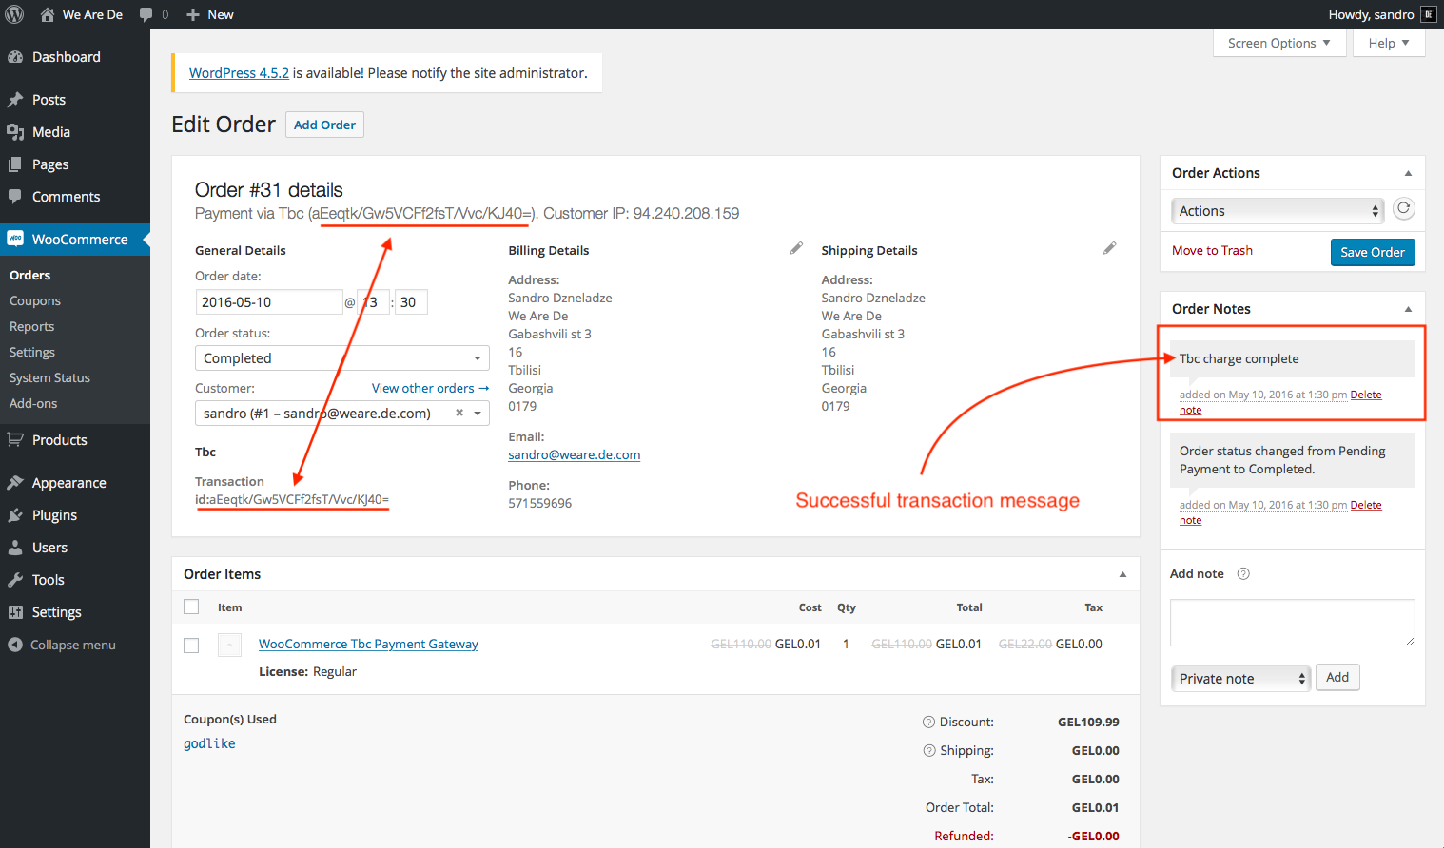The height and width of the screenshot is (848, 1444).
Task: Open the Help dropdown tab
Action: [x=1389, y=43]
